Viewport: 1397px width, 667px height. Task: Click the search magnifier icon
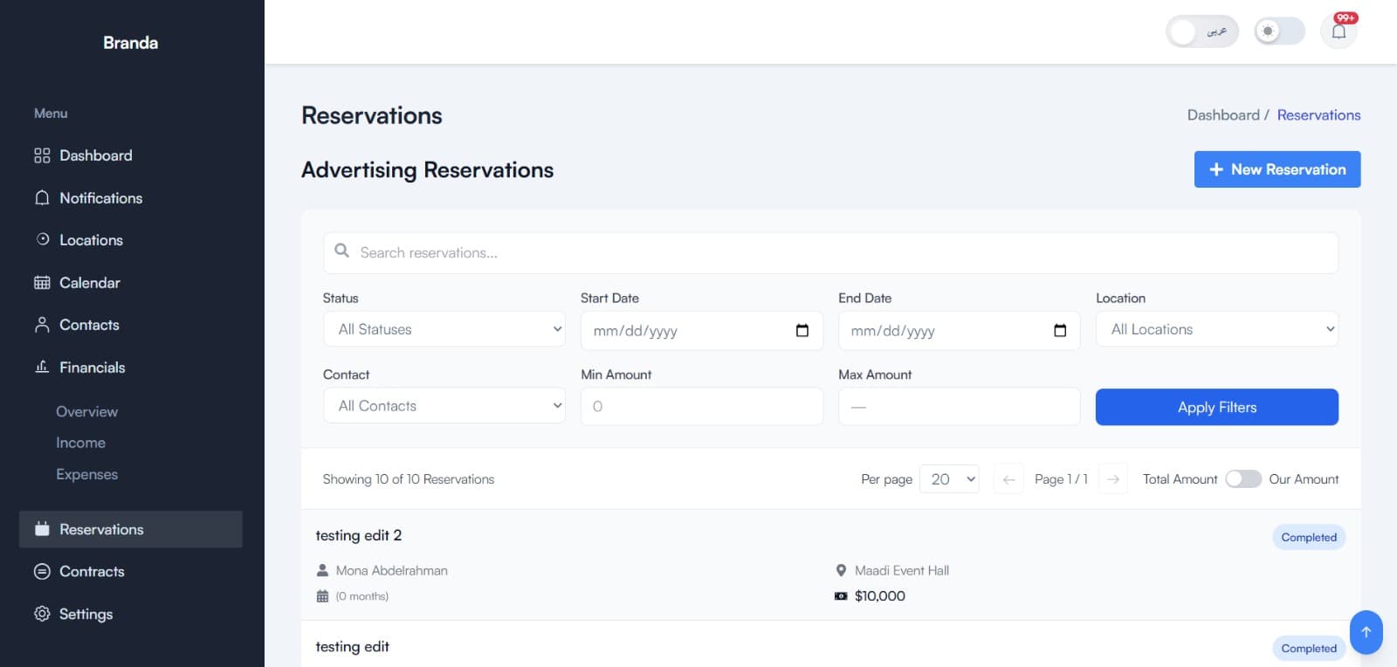(x=342, y=251)
